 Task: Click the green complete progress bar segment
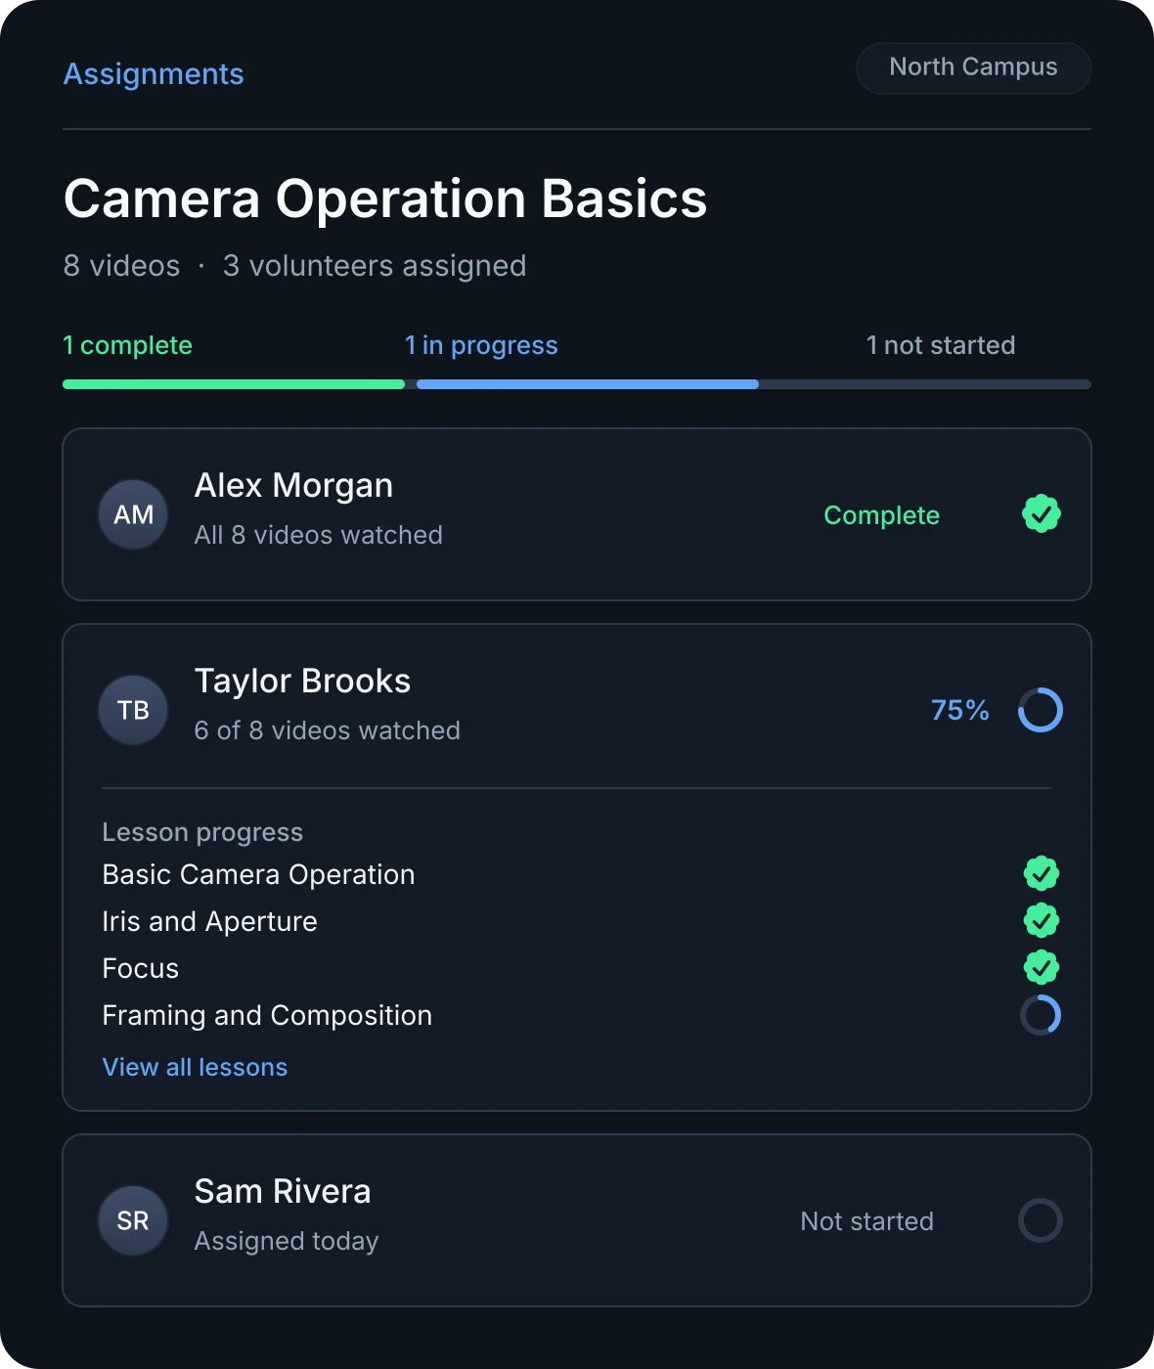(234, 384)
